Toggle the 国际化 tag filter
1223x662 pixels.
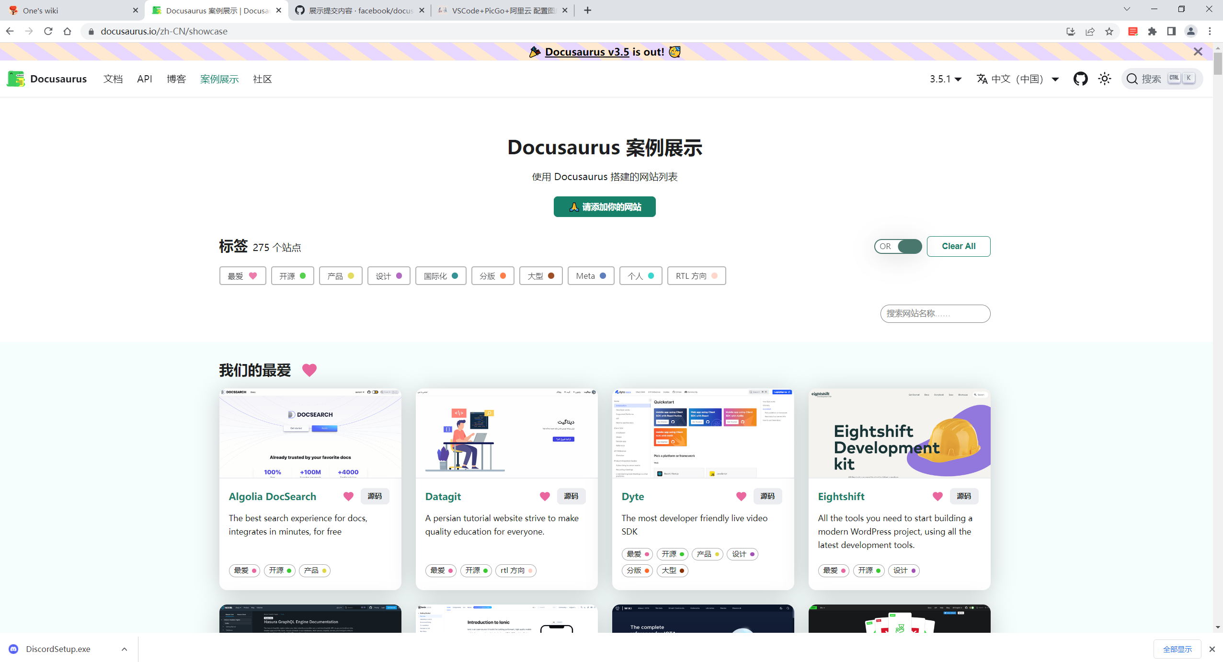click(x=441, y=276)
